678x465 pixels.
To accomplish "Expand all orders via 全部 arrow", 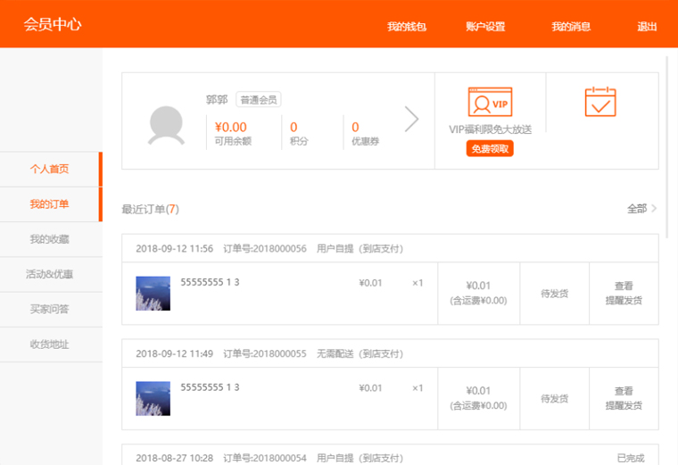I will coord(642,209).
